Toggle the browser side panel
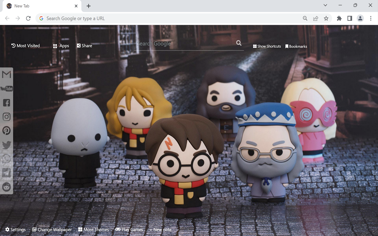Screen dimensions: 378x236 coord(350,18)
